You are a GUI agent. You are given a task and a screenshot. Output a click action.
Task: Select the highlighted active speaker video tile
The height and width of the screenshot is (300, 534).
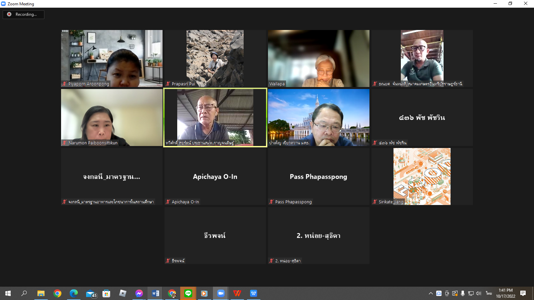(x=215, y=117)
